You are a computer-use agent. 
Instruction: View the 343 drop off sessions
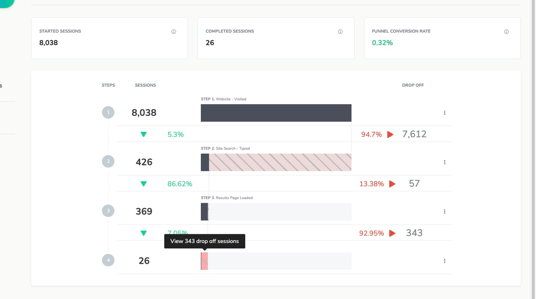(x=414, y=233)
